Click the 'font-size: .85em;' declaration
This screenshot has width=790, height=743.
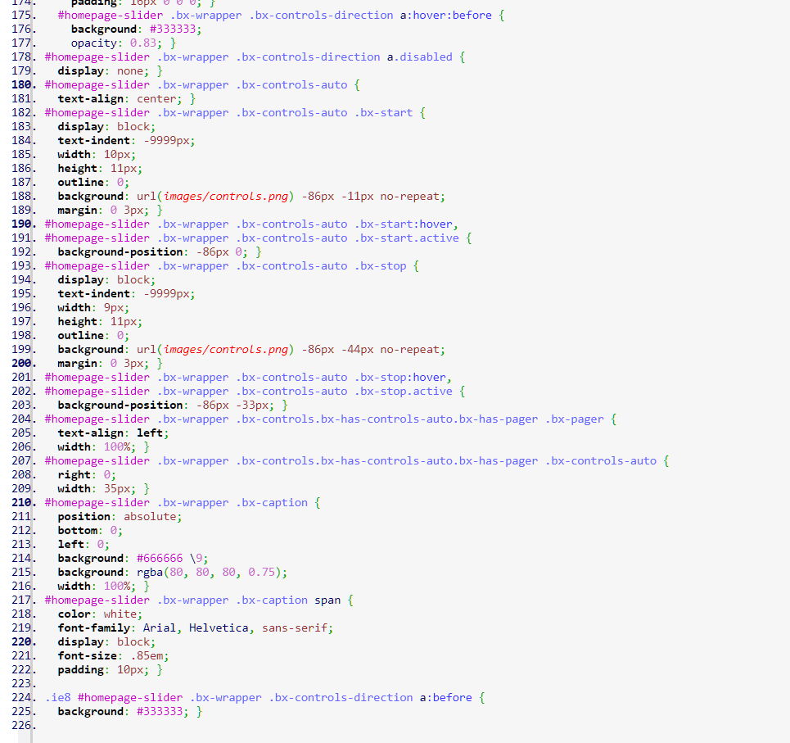pyautogui.click(x=113, y=656)
